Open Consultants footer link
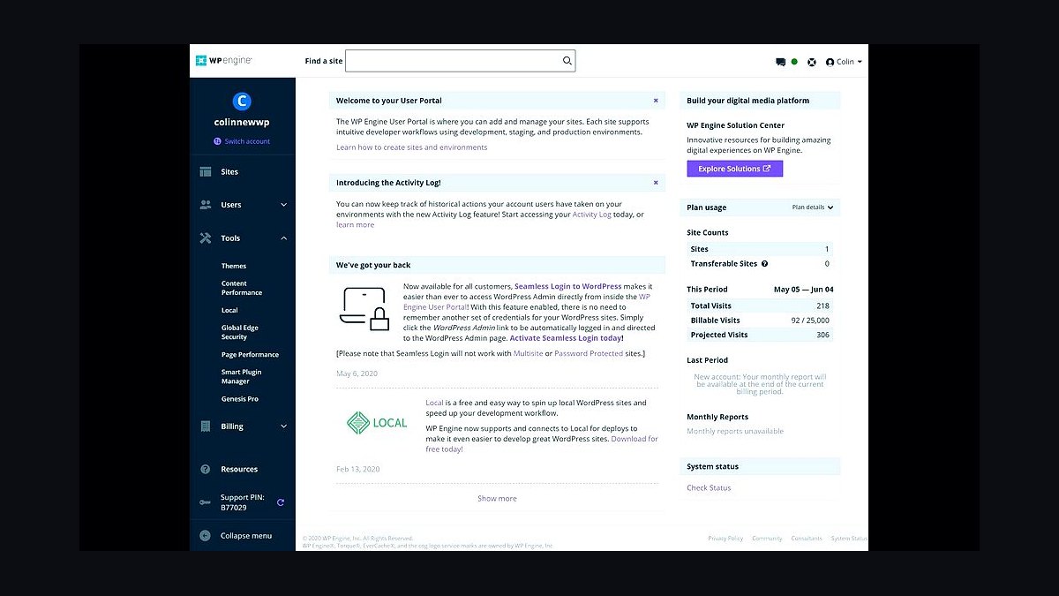1059x596 pixels. (x=807, y=539)
